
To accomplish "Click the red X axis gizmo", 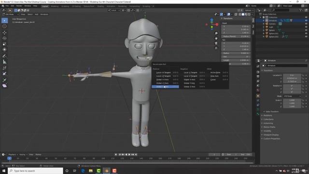I will [217, 25].
